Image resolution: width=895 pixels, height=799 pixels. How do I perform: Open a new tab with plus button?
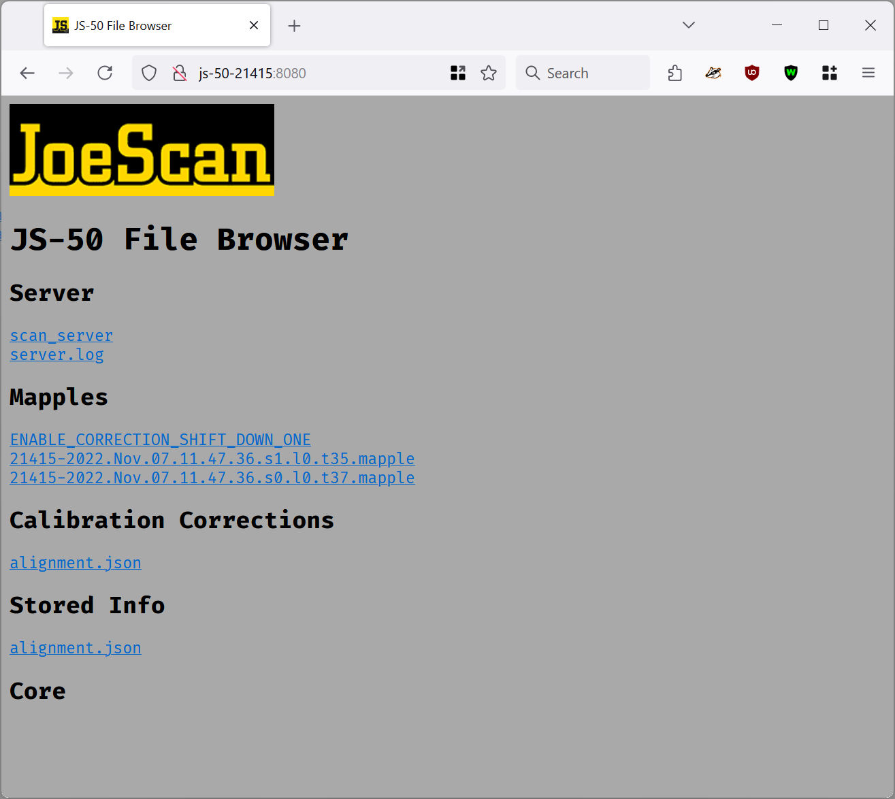coord(294,26)
